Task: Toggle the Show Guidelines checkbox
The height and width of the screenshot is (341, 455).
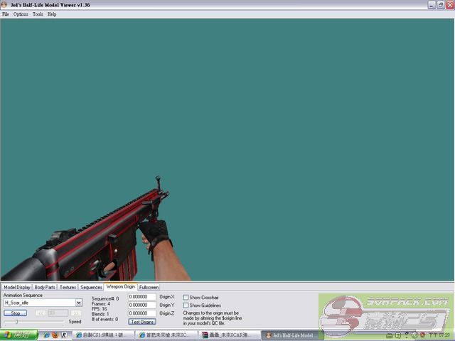Action: [x=186, y=305]
